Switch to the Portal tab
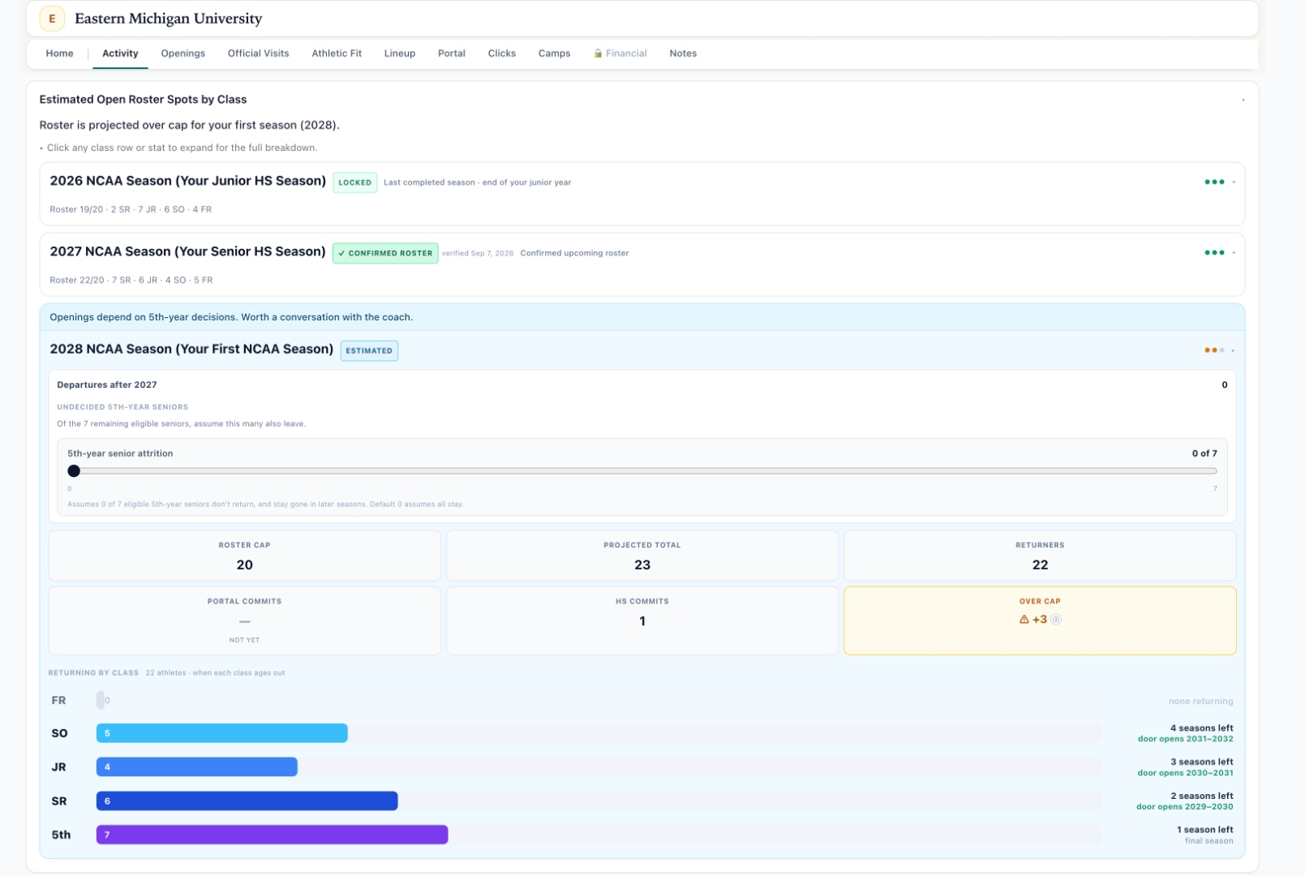This screenshot has height=876, width=1305. point(451,54)
